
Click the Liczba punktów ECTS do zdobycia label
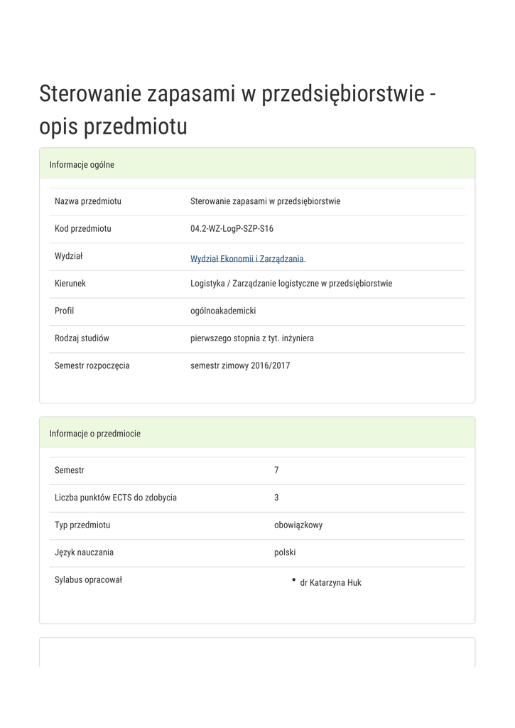(x=116, y=498)
